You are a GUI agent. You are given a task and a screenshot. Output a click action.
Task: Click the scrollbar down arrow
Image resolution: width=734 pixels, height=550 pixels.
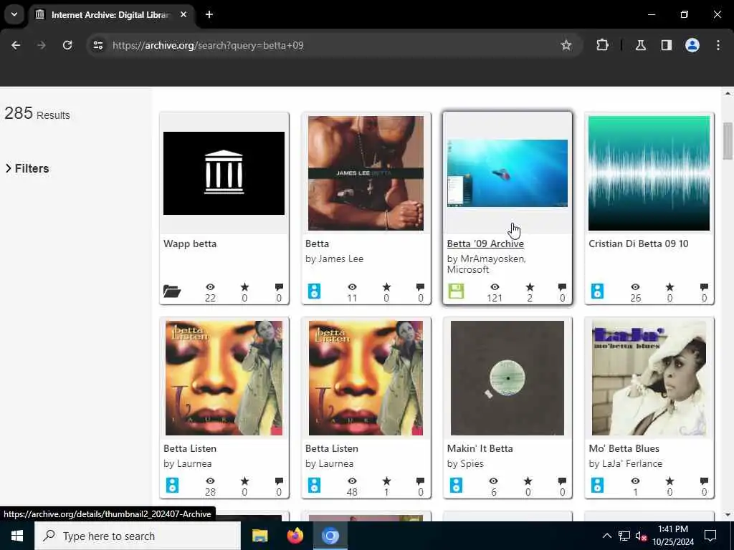[728, 515]
